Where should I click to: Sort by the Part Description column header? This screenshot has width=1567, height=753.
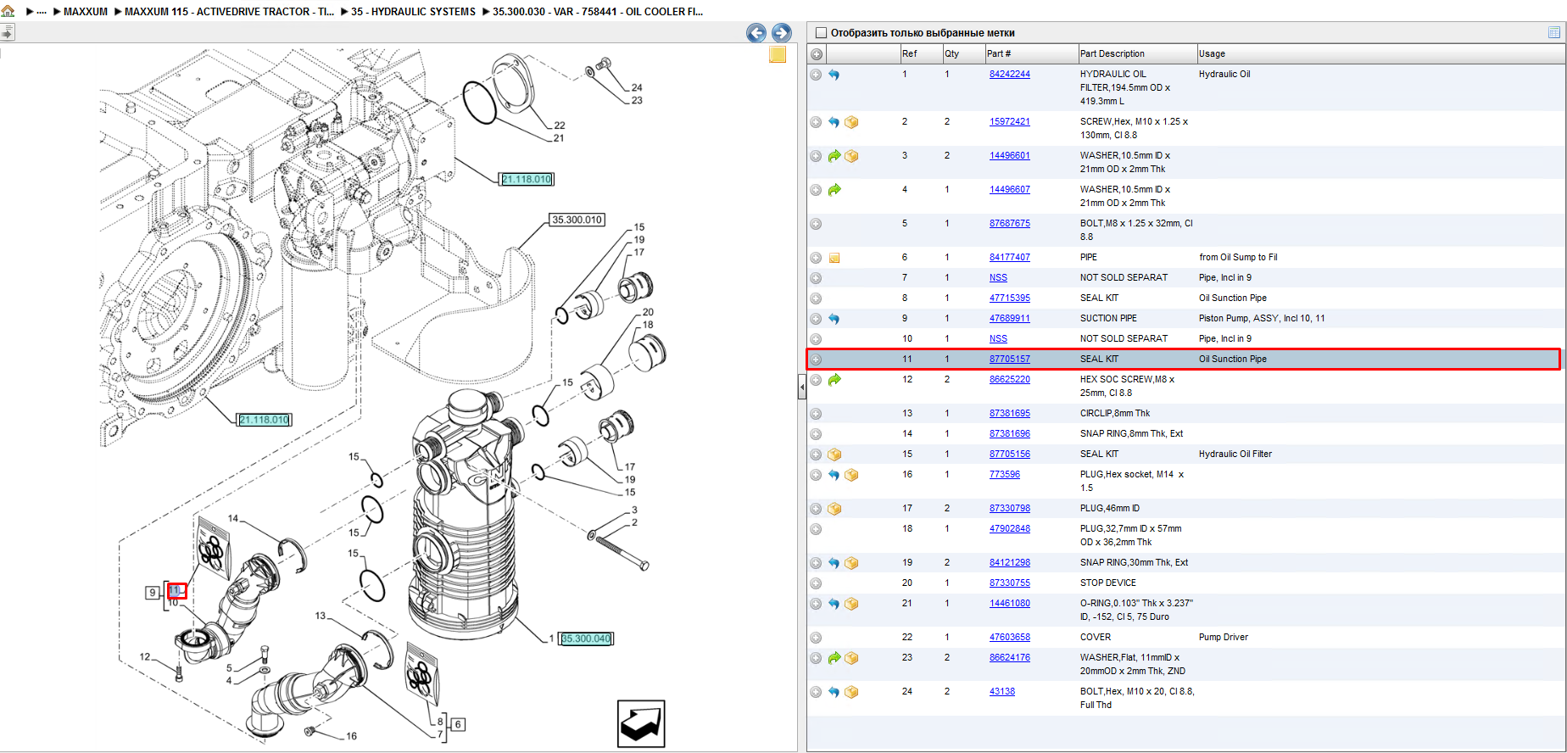point(1136,53)
